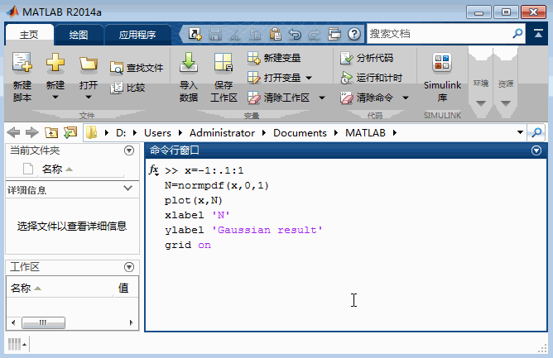Go back with the left arrow
553x358 pixels.
(13, 132)
